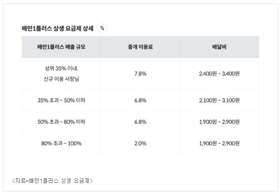Click the gray table header bar
The width and height of the screenshot is (280, 194).
[x=140, y=47]
